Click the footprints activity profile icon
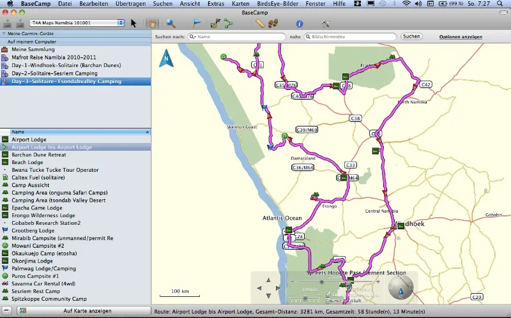 click(x=273, y=23)
